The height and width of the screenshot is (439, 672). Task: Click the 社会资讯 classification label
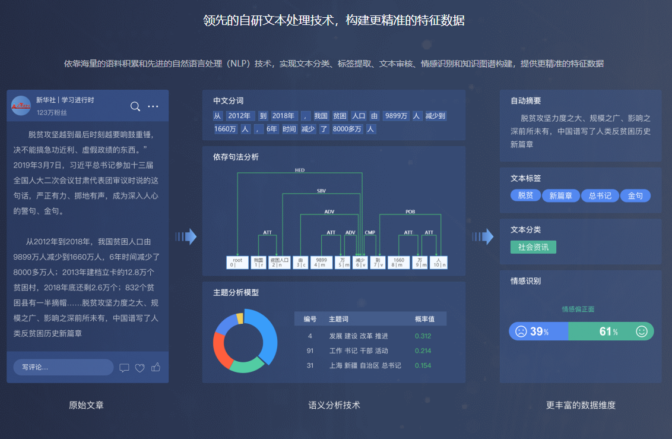pyautogui.click(x=533, y=247)
